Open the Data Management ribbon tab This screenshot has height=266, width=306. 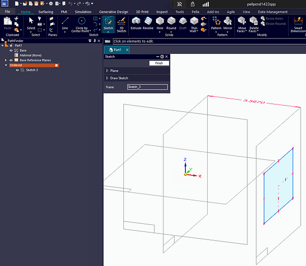point(273,12)
